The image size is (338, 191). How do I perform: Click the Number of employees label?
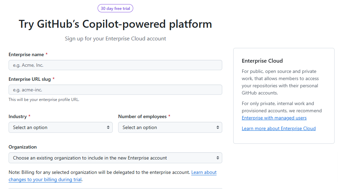coord(142,116)
